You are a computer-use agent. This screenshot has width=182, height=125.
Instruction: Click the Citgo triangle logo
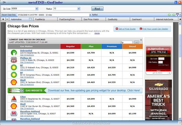(x=14, y=99)
